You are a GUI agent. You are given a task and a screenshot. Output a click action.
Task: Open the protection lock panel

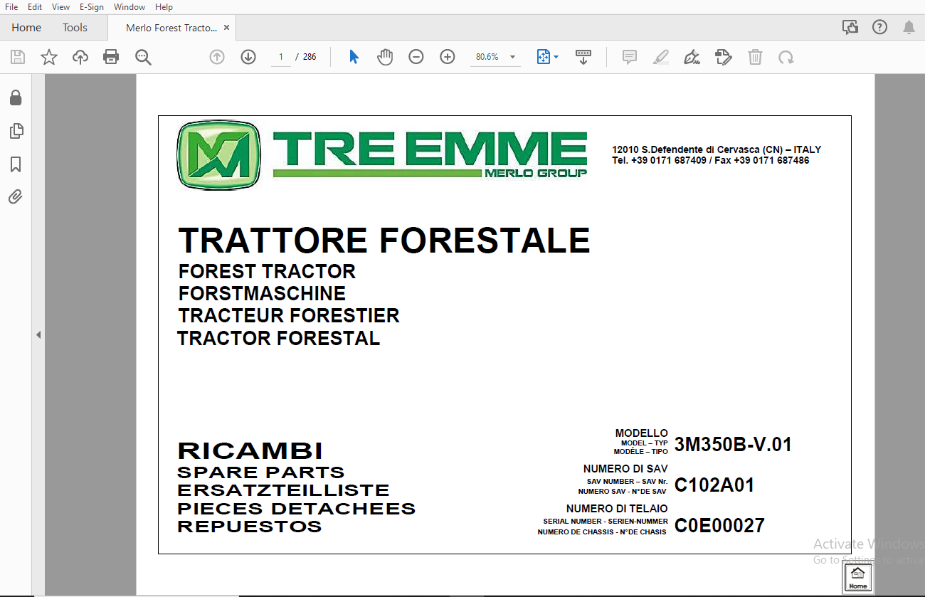16,97
